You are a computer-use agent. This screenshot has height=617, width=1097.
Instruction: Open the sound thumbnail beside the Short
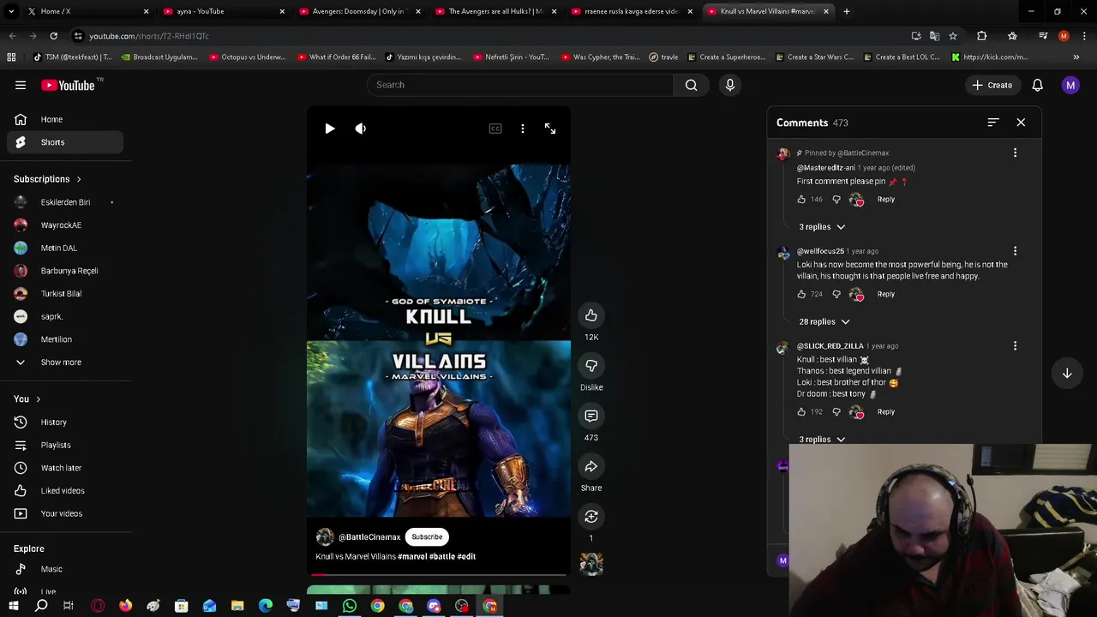pos(591,564)
